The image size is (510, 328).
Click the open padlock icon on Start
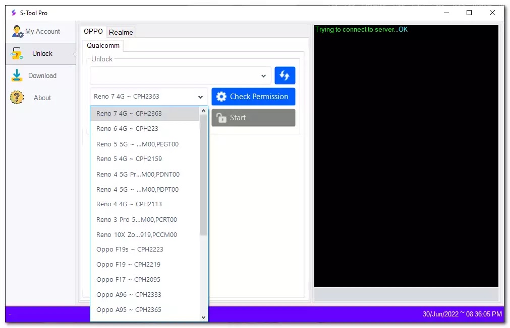(x=221, y=117)
